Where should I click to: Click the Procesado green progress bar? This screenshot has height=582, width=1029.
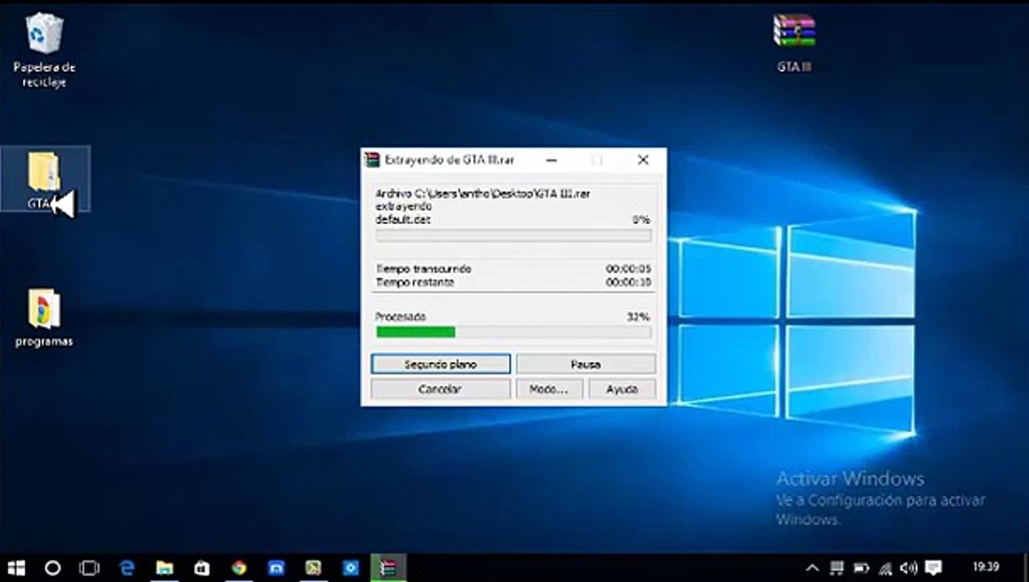point(513,331)
